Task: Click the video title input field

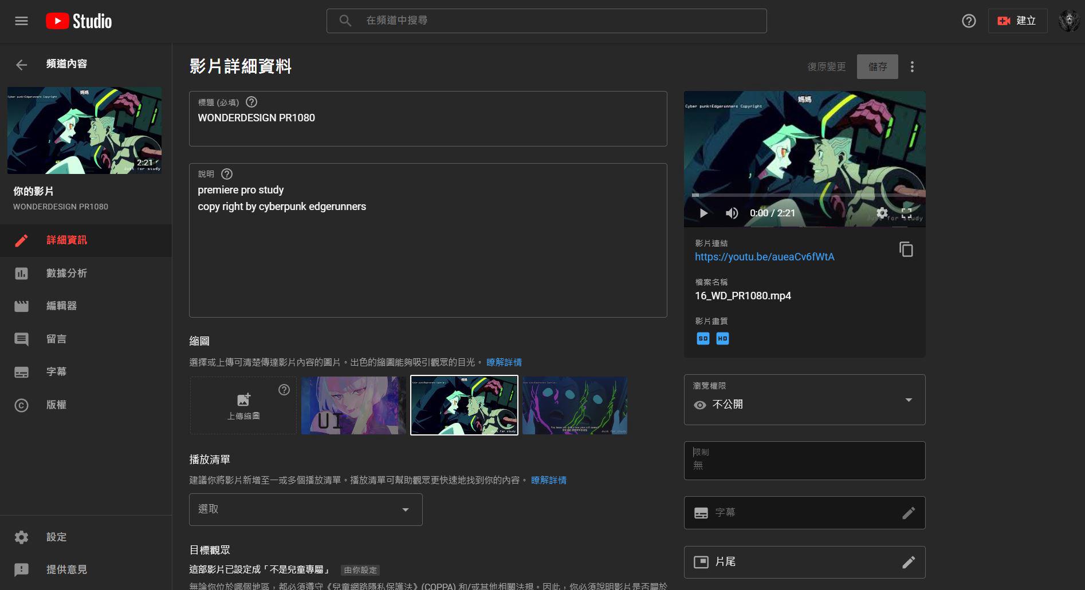Action: click(428, 118)
